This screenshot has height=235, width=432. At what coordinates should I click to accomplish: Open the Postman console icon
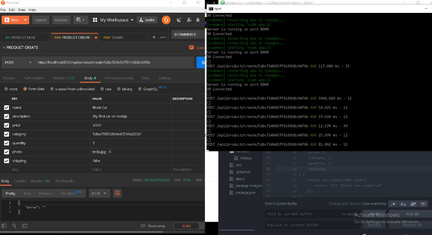coord(24,226)
